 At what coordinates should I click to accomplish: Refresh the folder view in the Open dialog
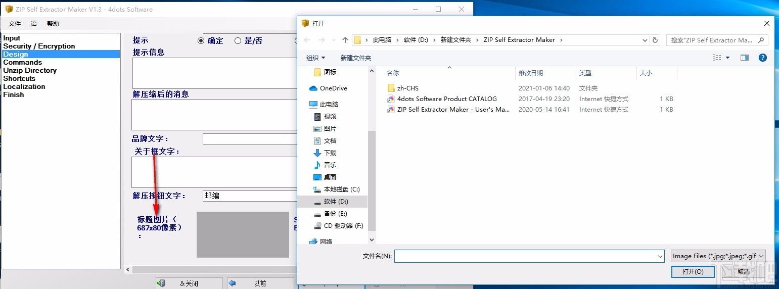(656, 40)
